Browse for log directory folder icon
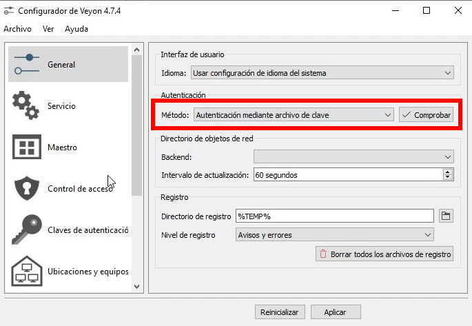Image resolution: width=472 pixels, height=326 pixels. pos(446,216)
